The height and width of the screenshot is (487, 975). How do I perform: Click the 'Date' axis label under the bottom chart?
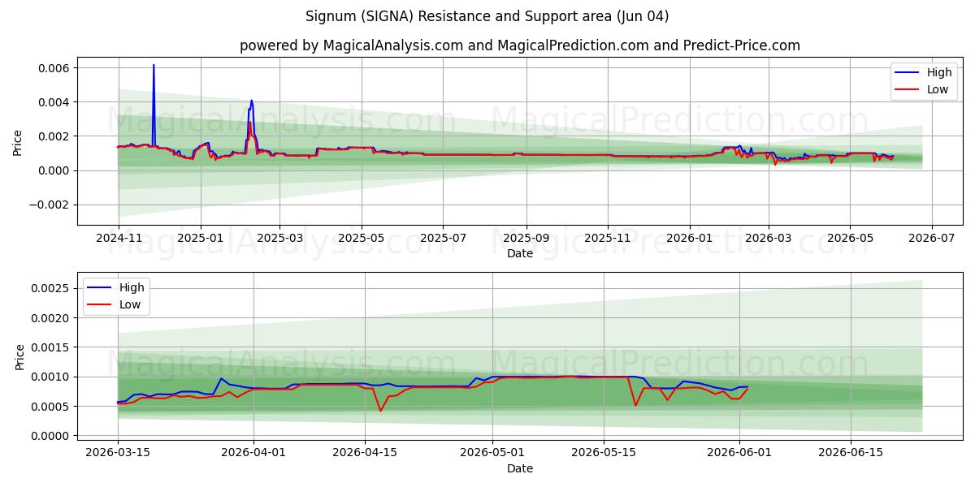point(520,468)
